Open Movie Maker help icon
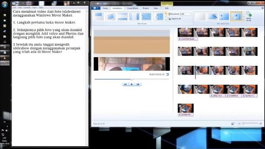 (x=263, y=8)
